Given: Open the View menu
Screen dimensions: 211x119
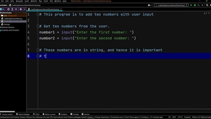Looking at the screenshot, I should (12, 1).
